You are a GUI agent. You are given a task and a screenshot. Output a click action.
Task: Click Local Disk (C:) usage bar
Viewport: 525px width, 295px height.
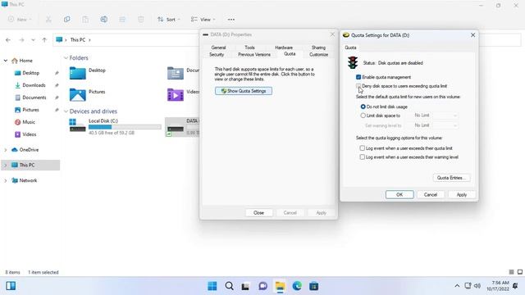point(125,127)
